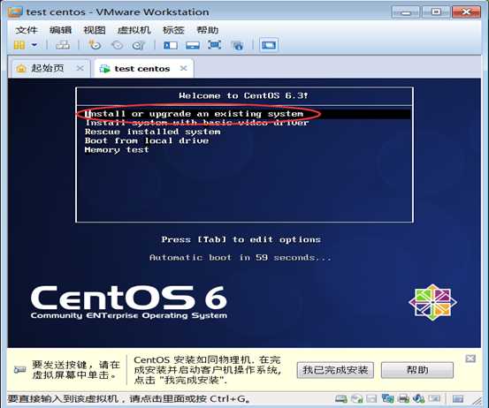489x408 pixels.
Task: Click the printer status bar icon
Action: pyautogui.click(x=403, y=398)
